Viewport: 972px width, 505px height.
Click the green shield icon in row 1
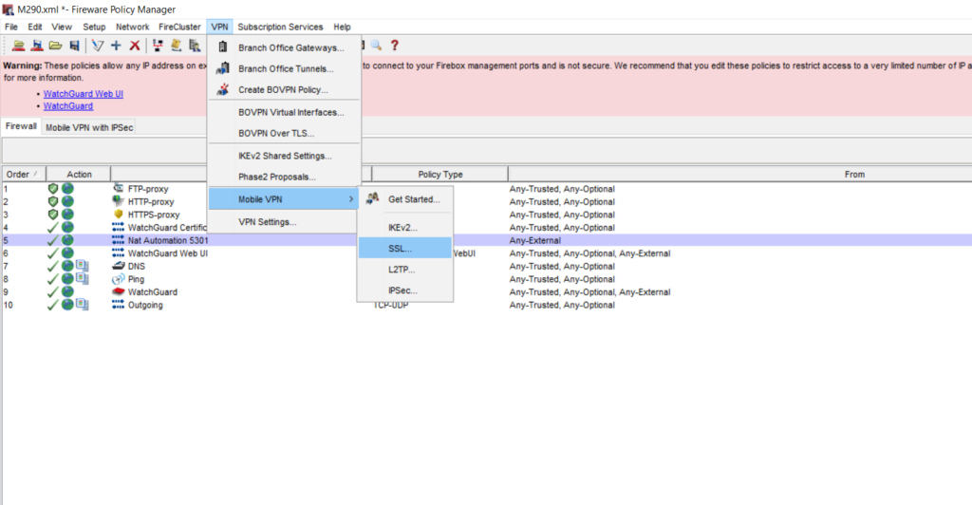pyautogui.click(x=53, y=188)
